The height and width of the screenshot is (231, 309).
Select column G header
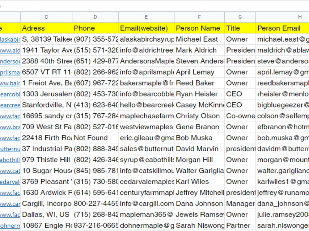[240, 17]
